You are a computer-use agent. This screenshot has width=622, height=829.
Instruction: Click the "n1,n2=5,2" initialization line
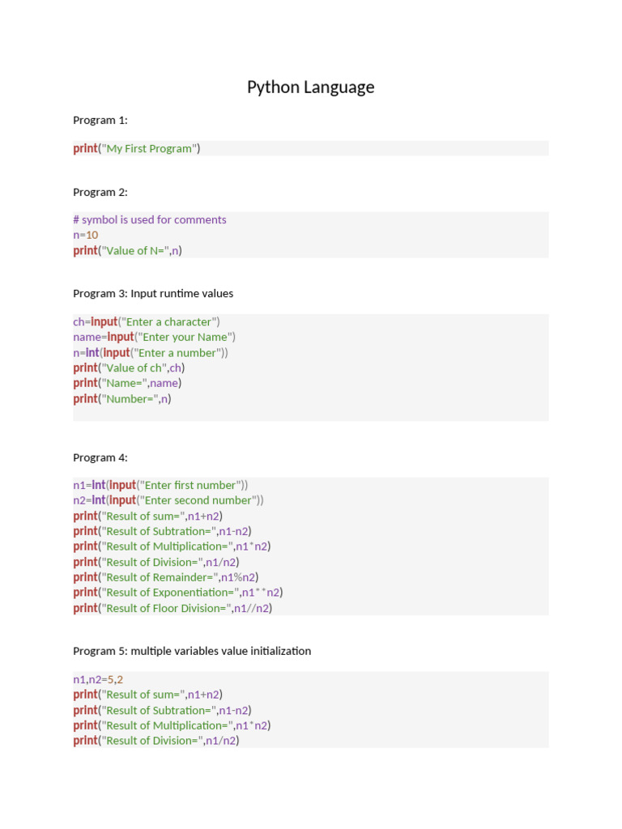[98, 680]
